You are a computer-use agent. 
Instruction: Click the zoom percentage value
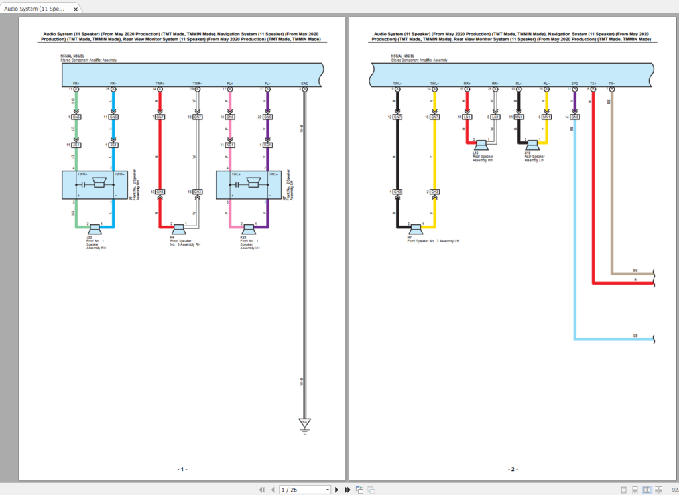point(674,490)
